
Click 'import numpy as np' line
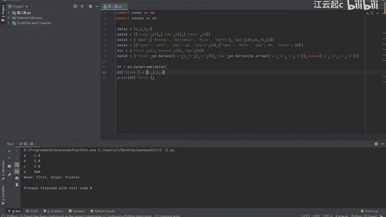(x=136, y=13)
